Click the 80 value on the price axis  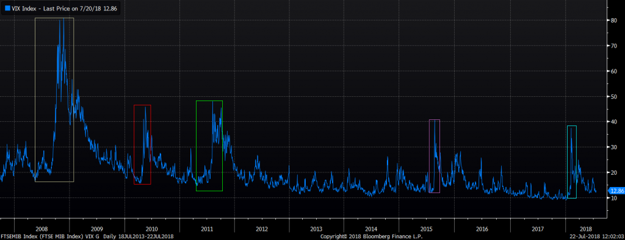(614, 20)
